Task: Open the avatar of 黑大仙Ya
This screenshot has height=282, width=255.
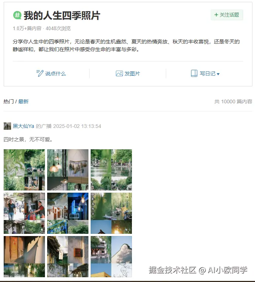Action: (7, 126)
